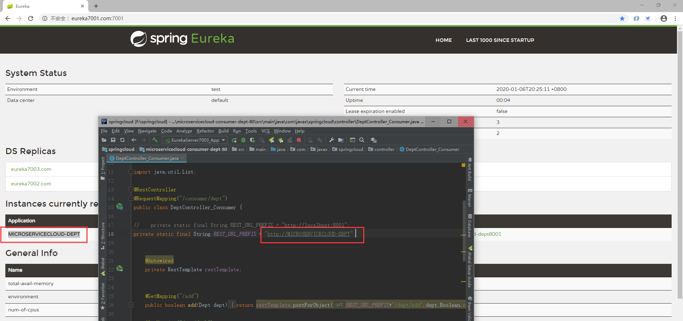The width and height of the screenshot is (683, 321).
Task: Click the Debug bug icon in toolbar
Action: click(243, 140)
